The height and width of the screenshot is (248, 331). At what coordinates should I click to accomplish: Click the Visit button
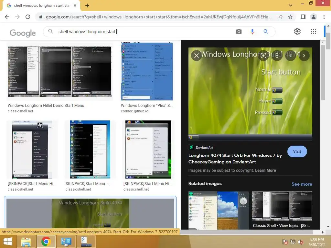coord(297,151)
